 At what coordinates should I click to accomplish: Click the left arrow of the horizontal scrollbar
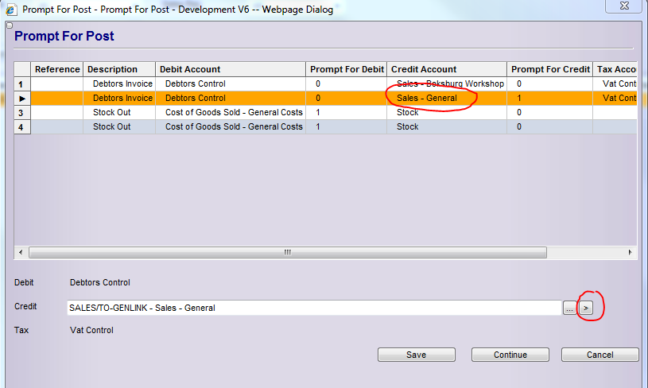click(21, 252)
